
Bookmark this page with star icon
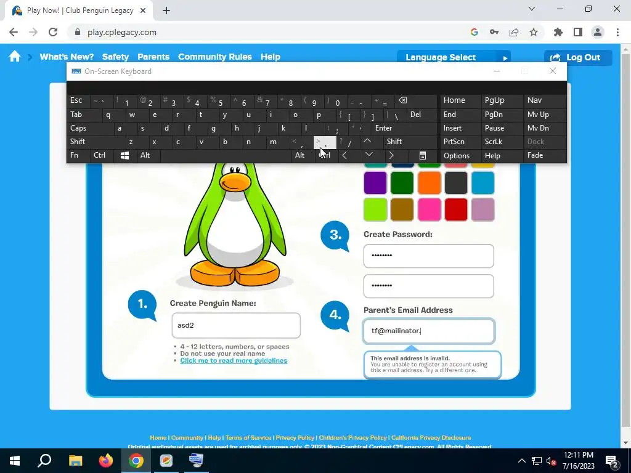click(534, 32)
